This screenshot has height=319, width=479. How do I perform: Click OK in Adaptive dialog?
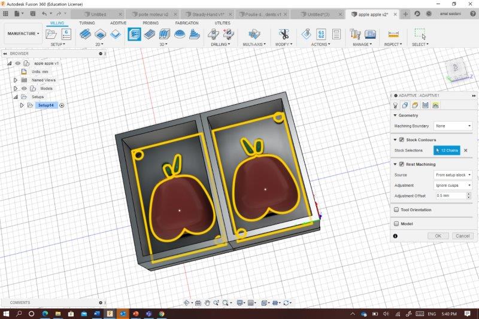(438, 236)
